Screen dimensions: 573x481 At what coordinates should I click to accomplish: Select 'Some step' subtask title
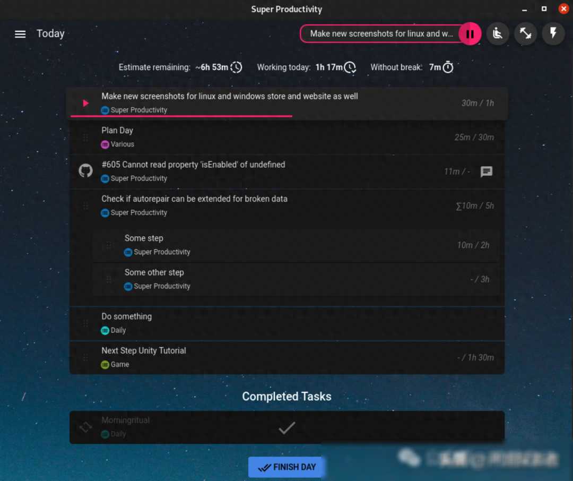pos(144,238)
